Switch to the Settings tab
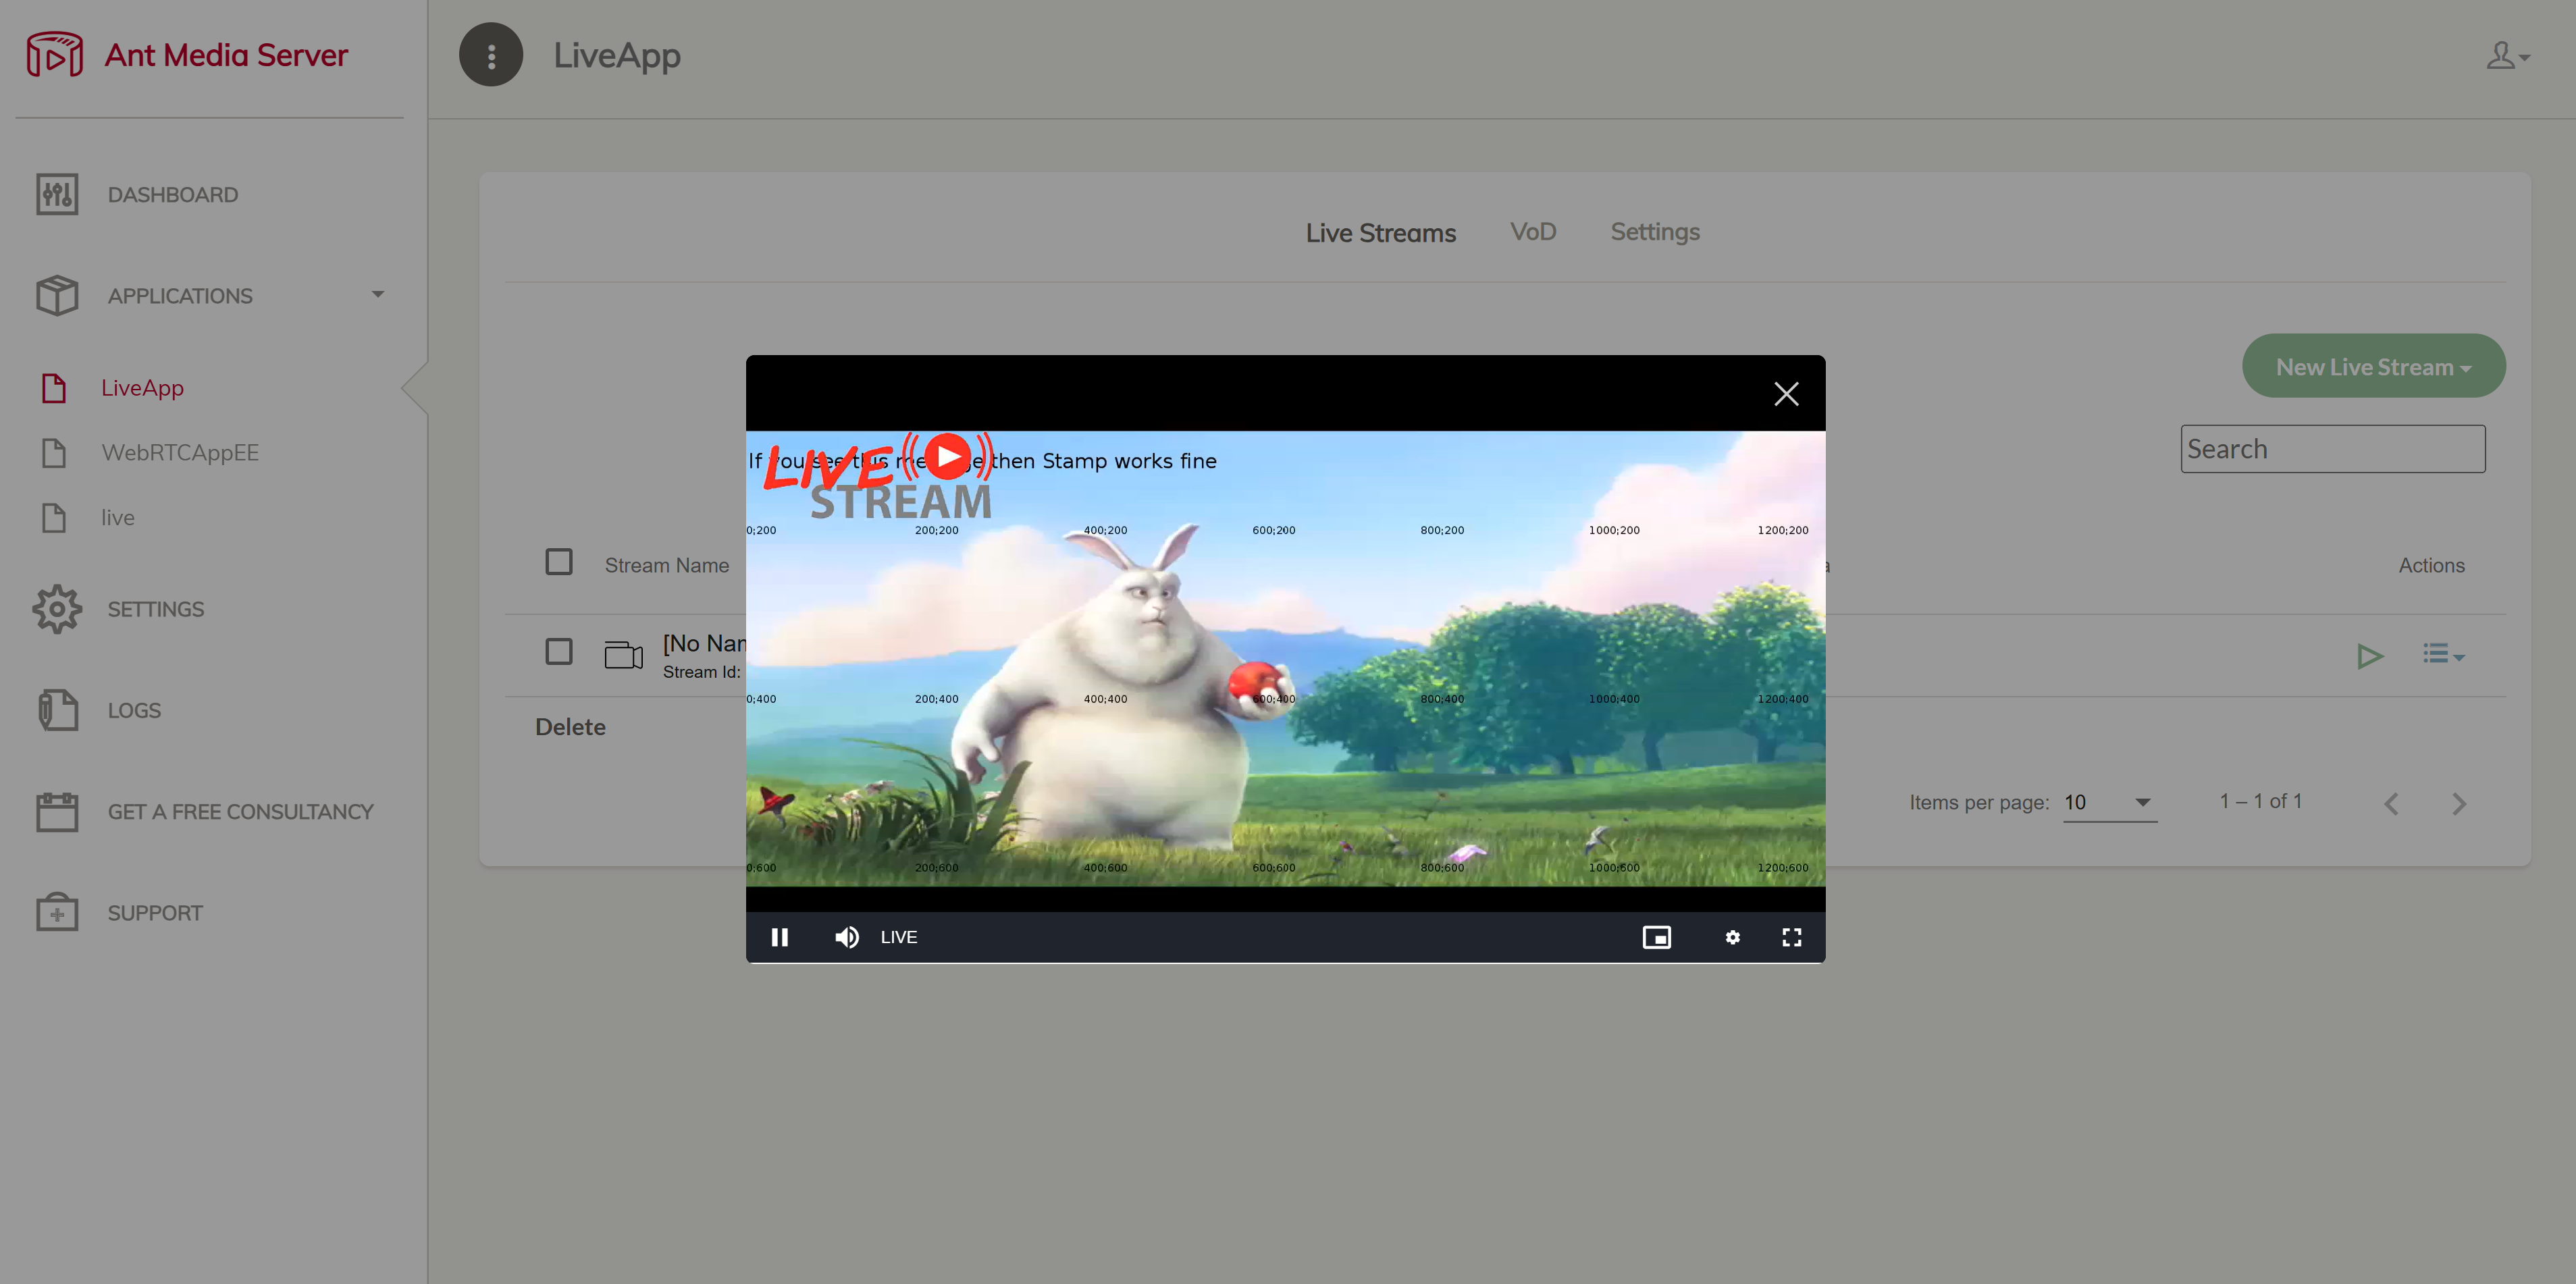The image size is (2576, 1284). point(1655,232)
